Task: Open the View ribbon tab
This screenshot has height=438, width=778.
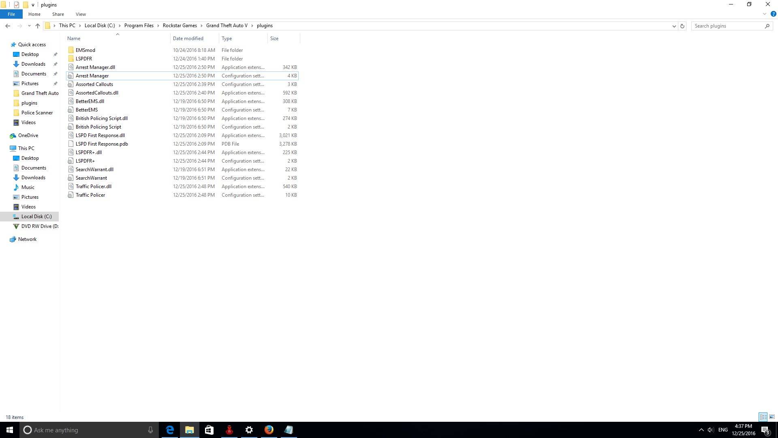Action: 81,14
